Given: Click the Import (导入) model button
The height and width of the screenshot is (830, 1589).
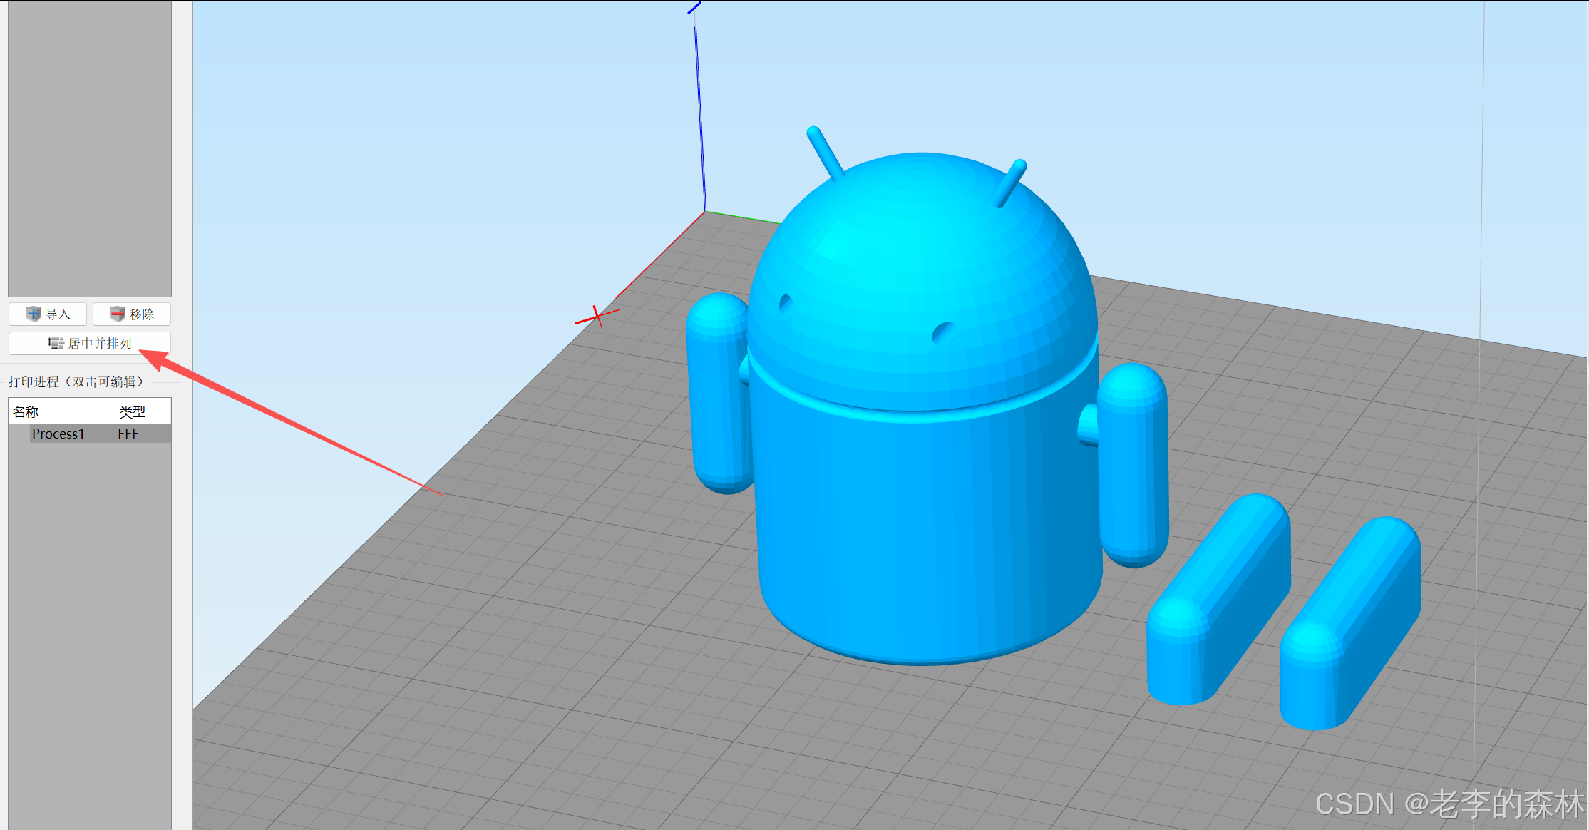Looking at the screenshot, I should tap(48, 314).
